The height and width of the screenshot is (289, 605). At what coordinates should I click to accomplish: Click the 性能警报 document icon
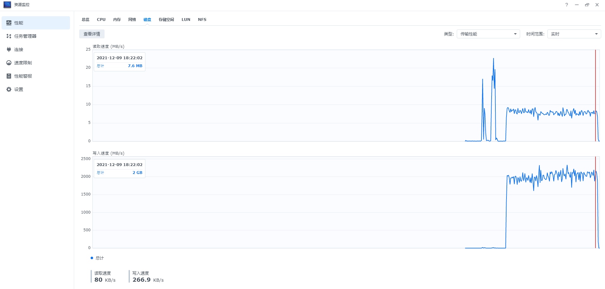[9, 76]
